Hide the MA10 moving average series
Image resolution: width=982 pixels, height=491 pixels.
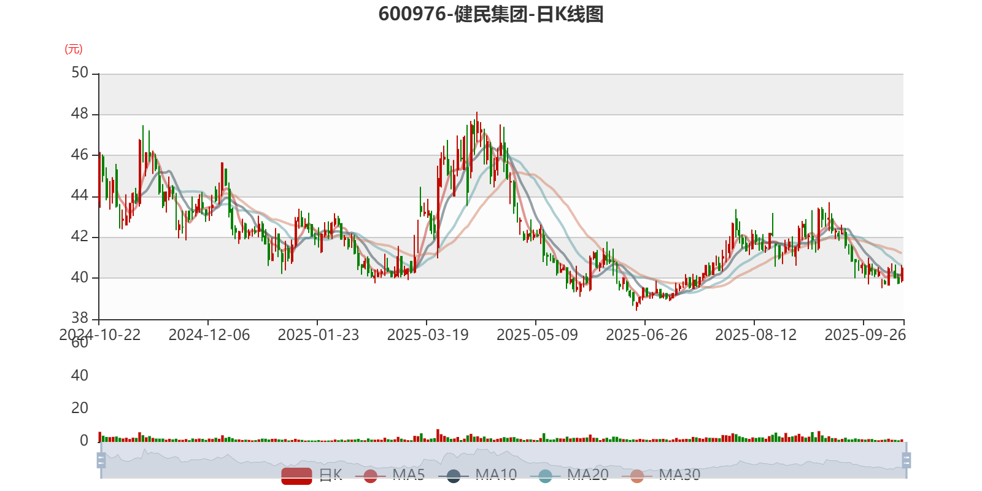(x=477, y=475)
